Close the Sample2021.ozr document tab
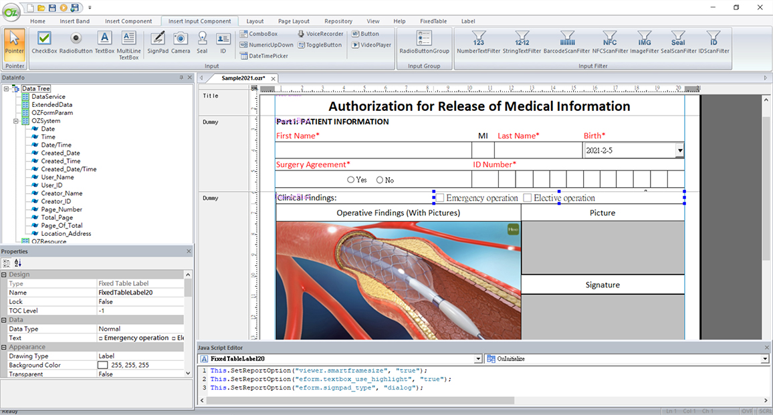 click(x=273, y=78)
